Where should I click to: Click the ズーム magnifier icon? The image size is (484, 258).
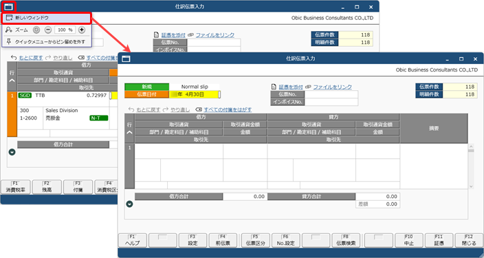pyautogui.click(x=9, y=30)
